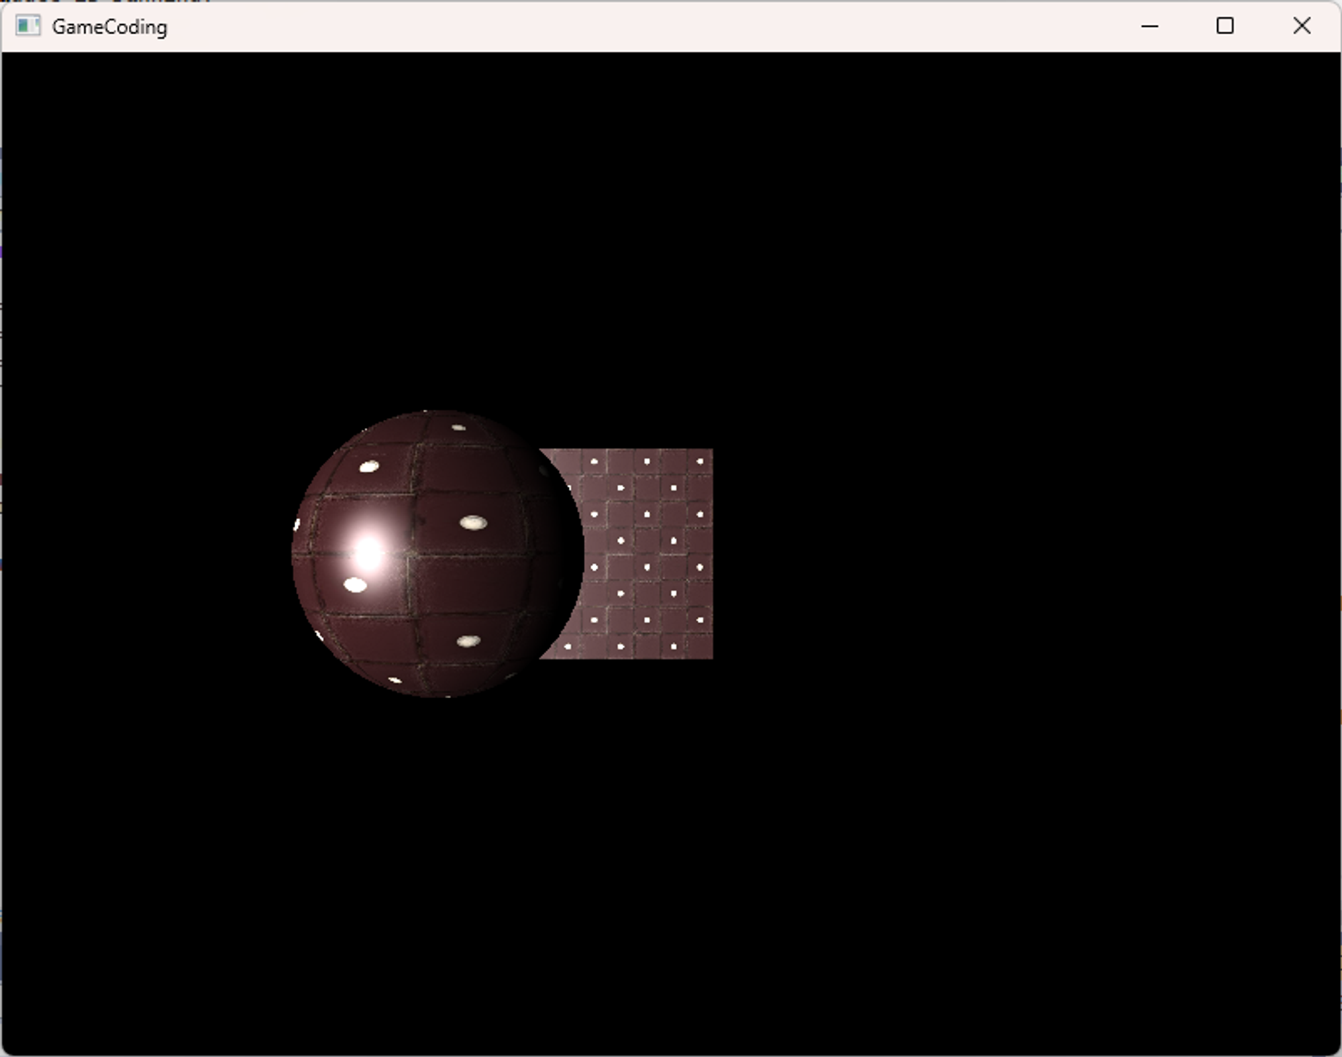The width and height of the screenshot is (1342, 1057).
Task: Click the GameCoding application icon in title bar
Action: coord(28,26)
